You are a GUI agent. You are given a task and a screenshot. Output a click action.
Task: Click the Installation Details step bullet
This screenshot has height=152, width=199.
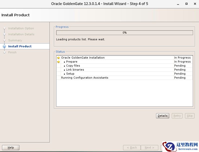[4, 34]
